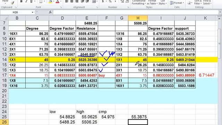Open the Clear eraser menu
The width and height of the screenshot is (222, 125).
tap(189, 3)
